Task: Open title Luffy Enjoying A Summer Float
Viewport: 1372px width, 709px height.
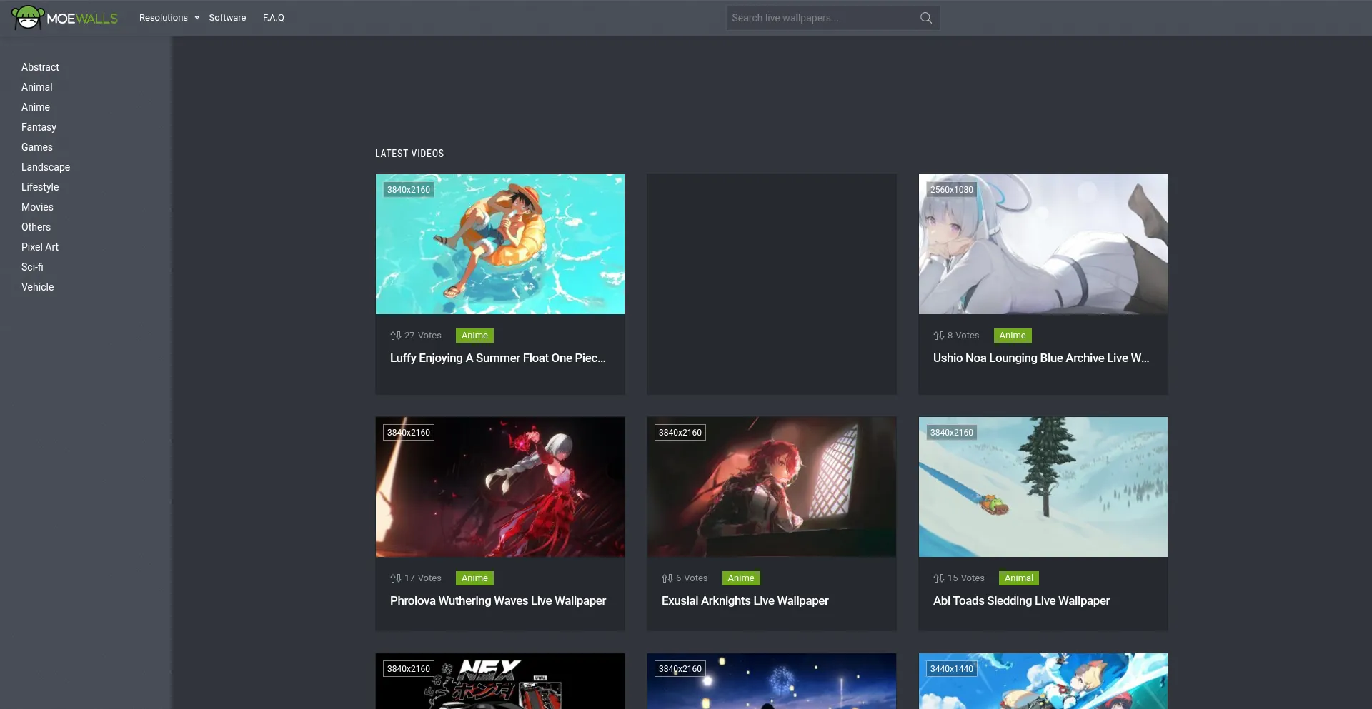Action: 498,358
